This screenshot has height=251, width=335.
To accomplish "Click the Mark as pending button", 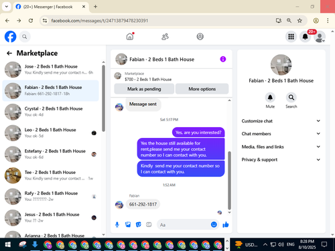I will 144,89.
